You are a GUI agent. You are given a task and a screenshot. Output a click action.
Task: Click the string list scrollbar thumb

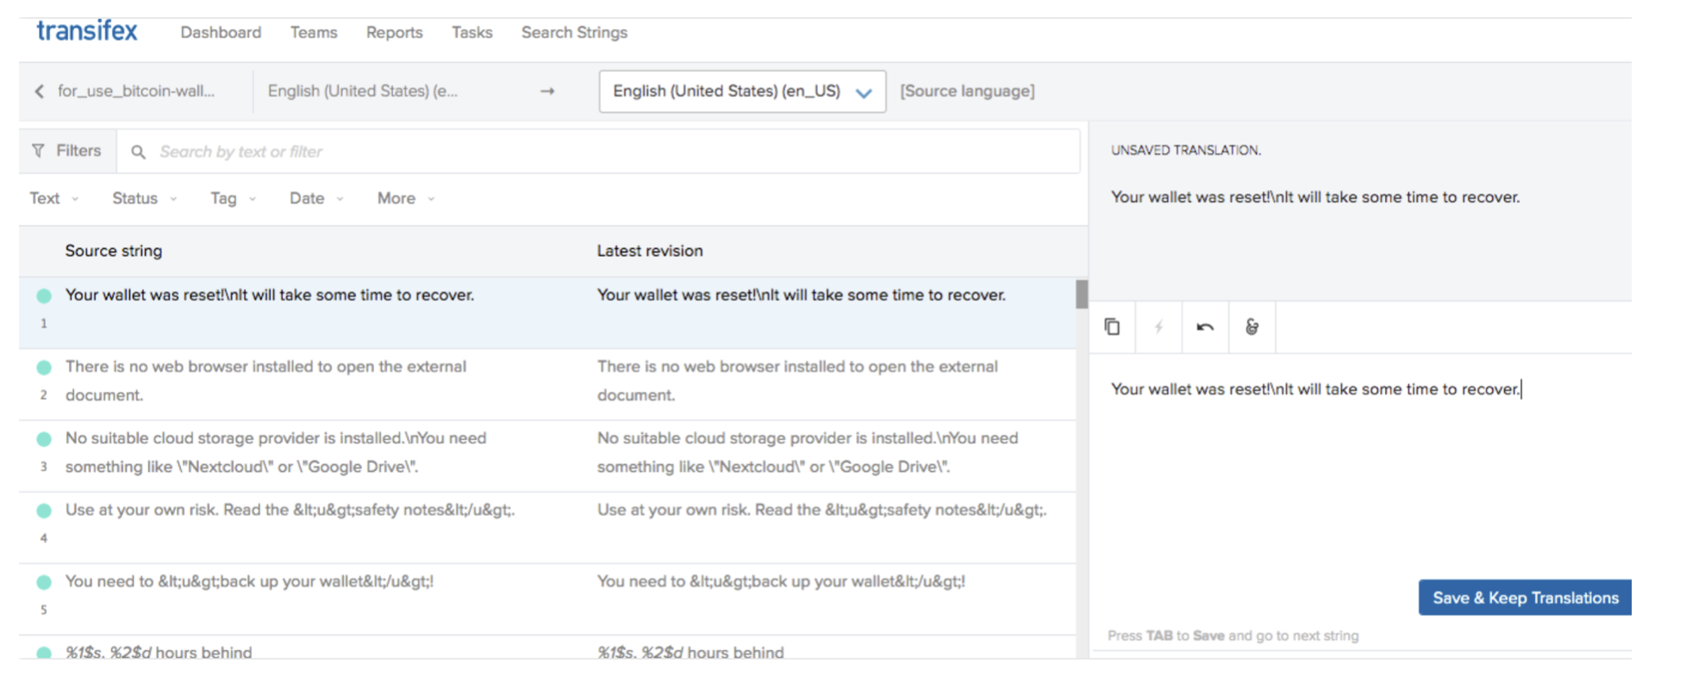1081,294
